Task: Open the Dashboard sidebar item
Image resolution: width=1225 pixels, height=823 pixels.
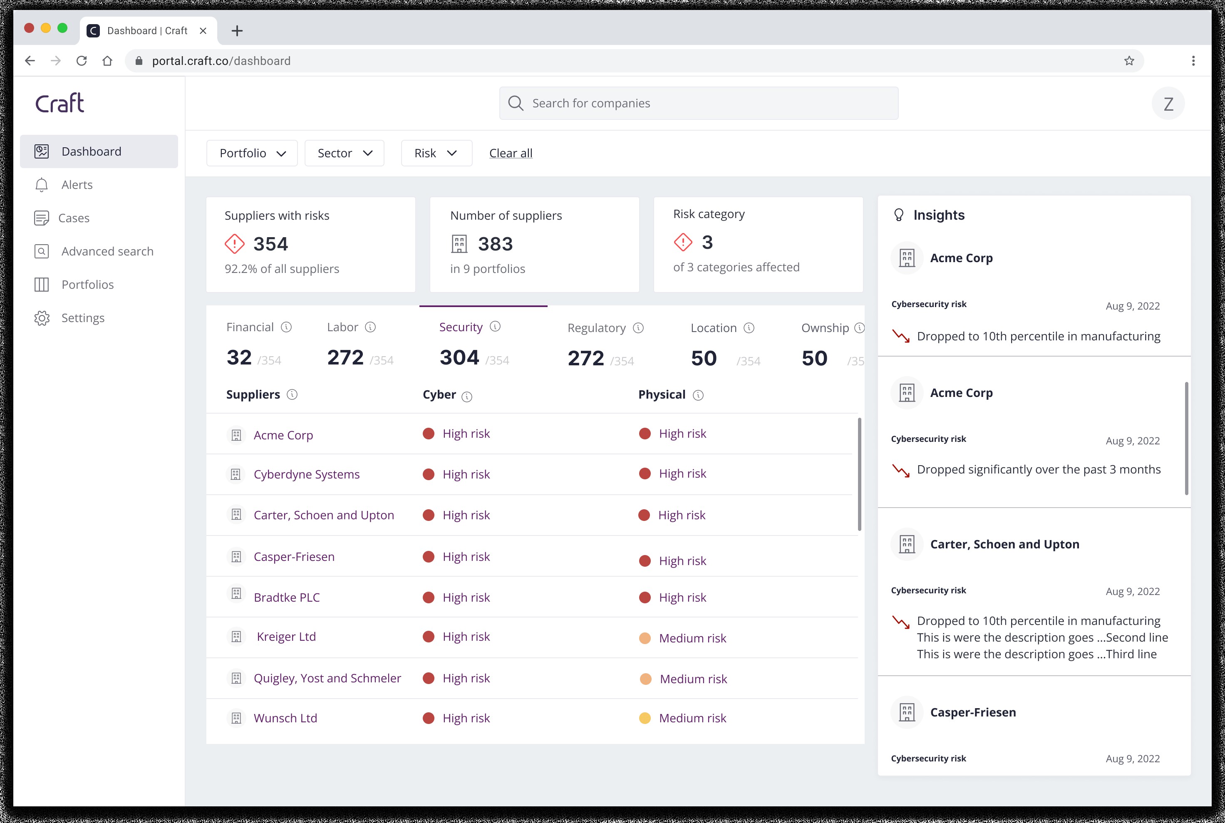Action: coord(99,151)
